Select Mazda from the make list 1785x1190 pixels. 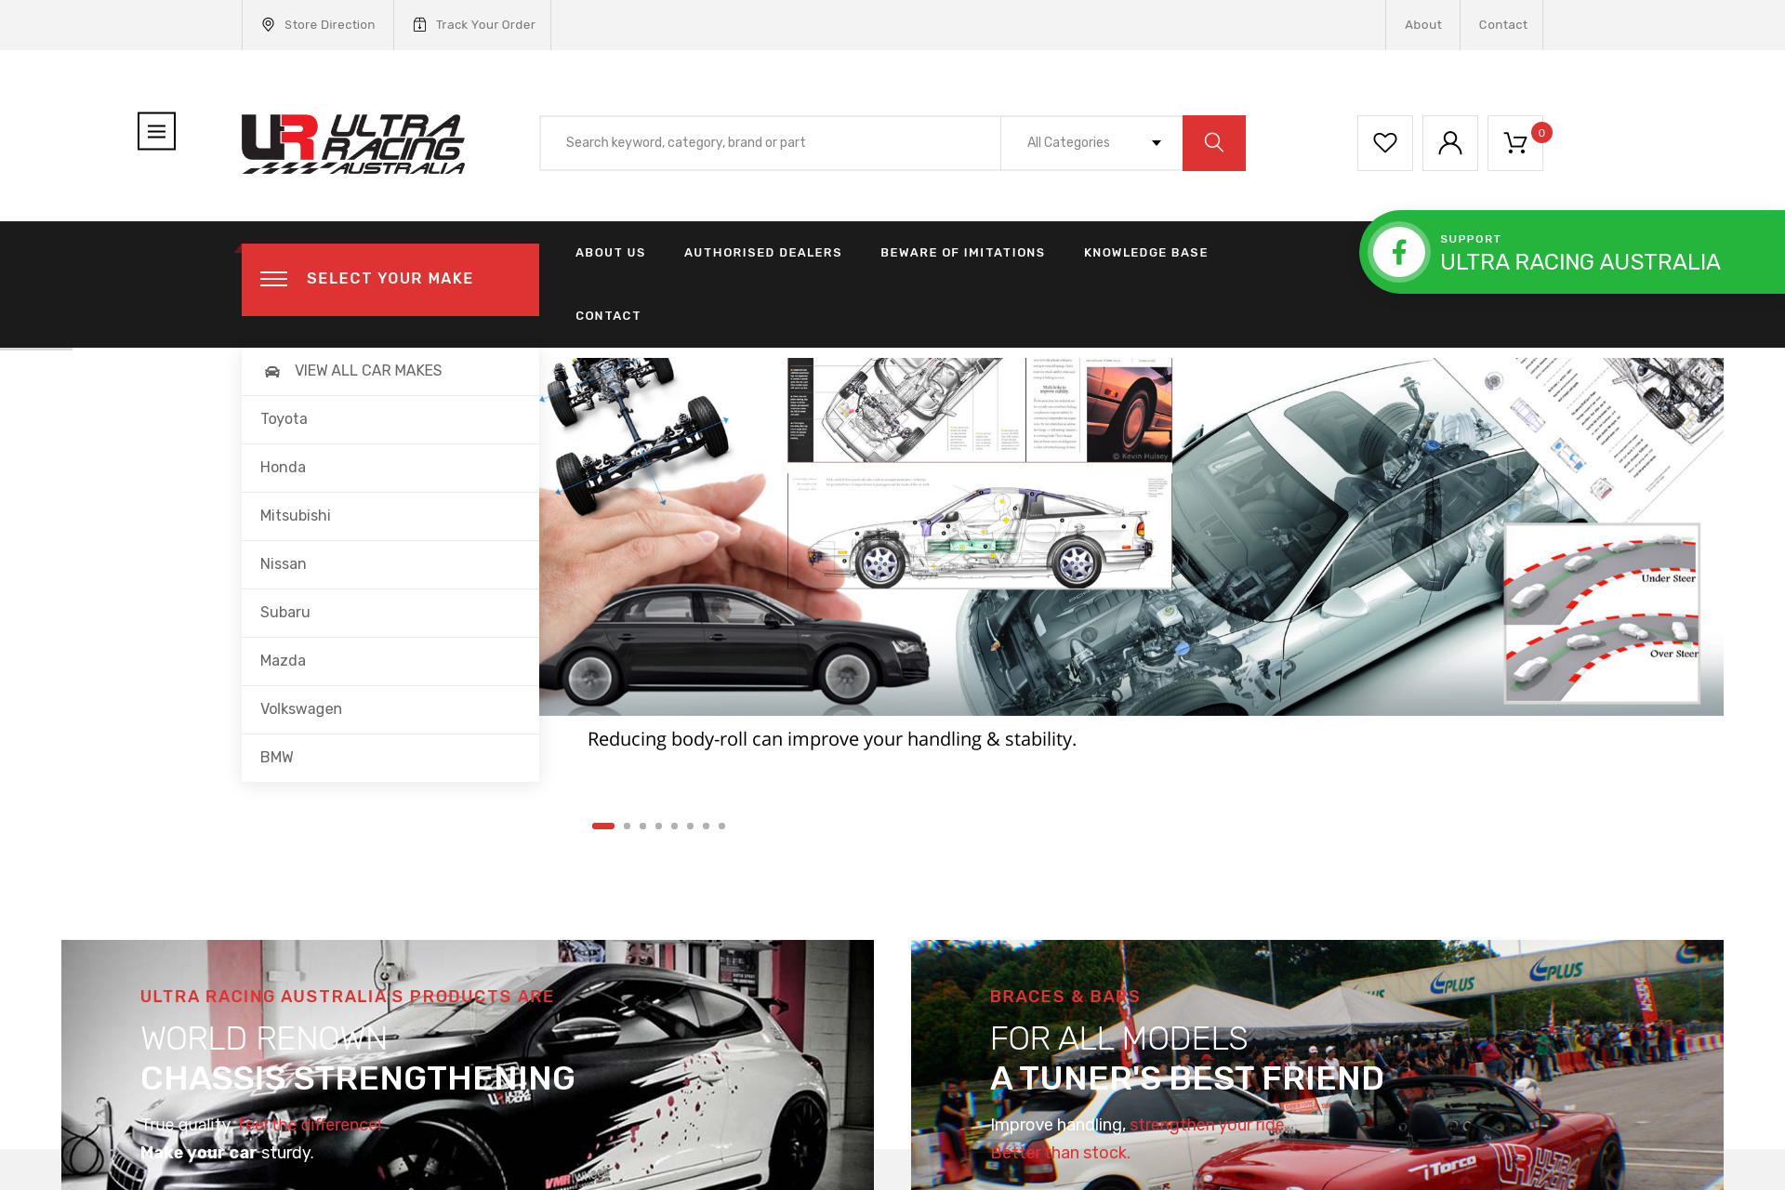(390, 661)
